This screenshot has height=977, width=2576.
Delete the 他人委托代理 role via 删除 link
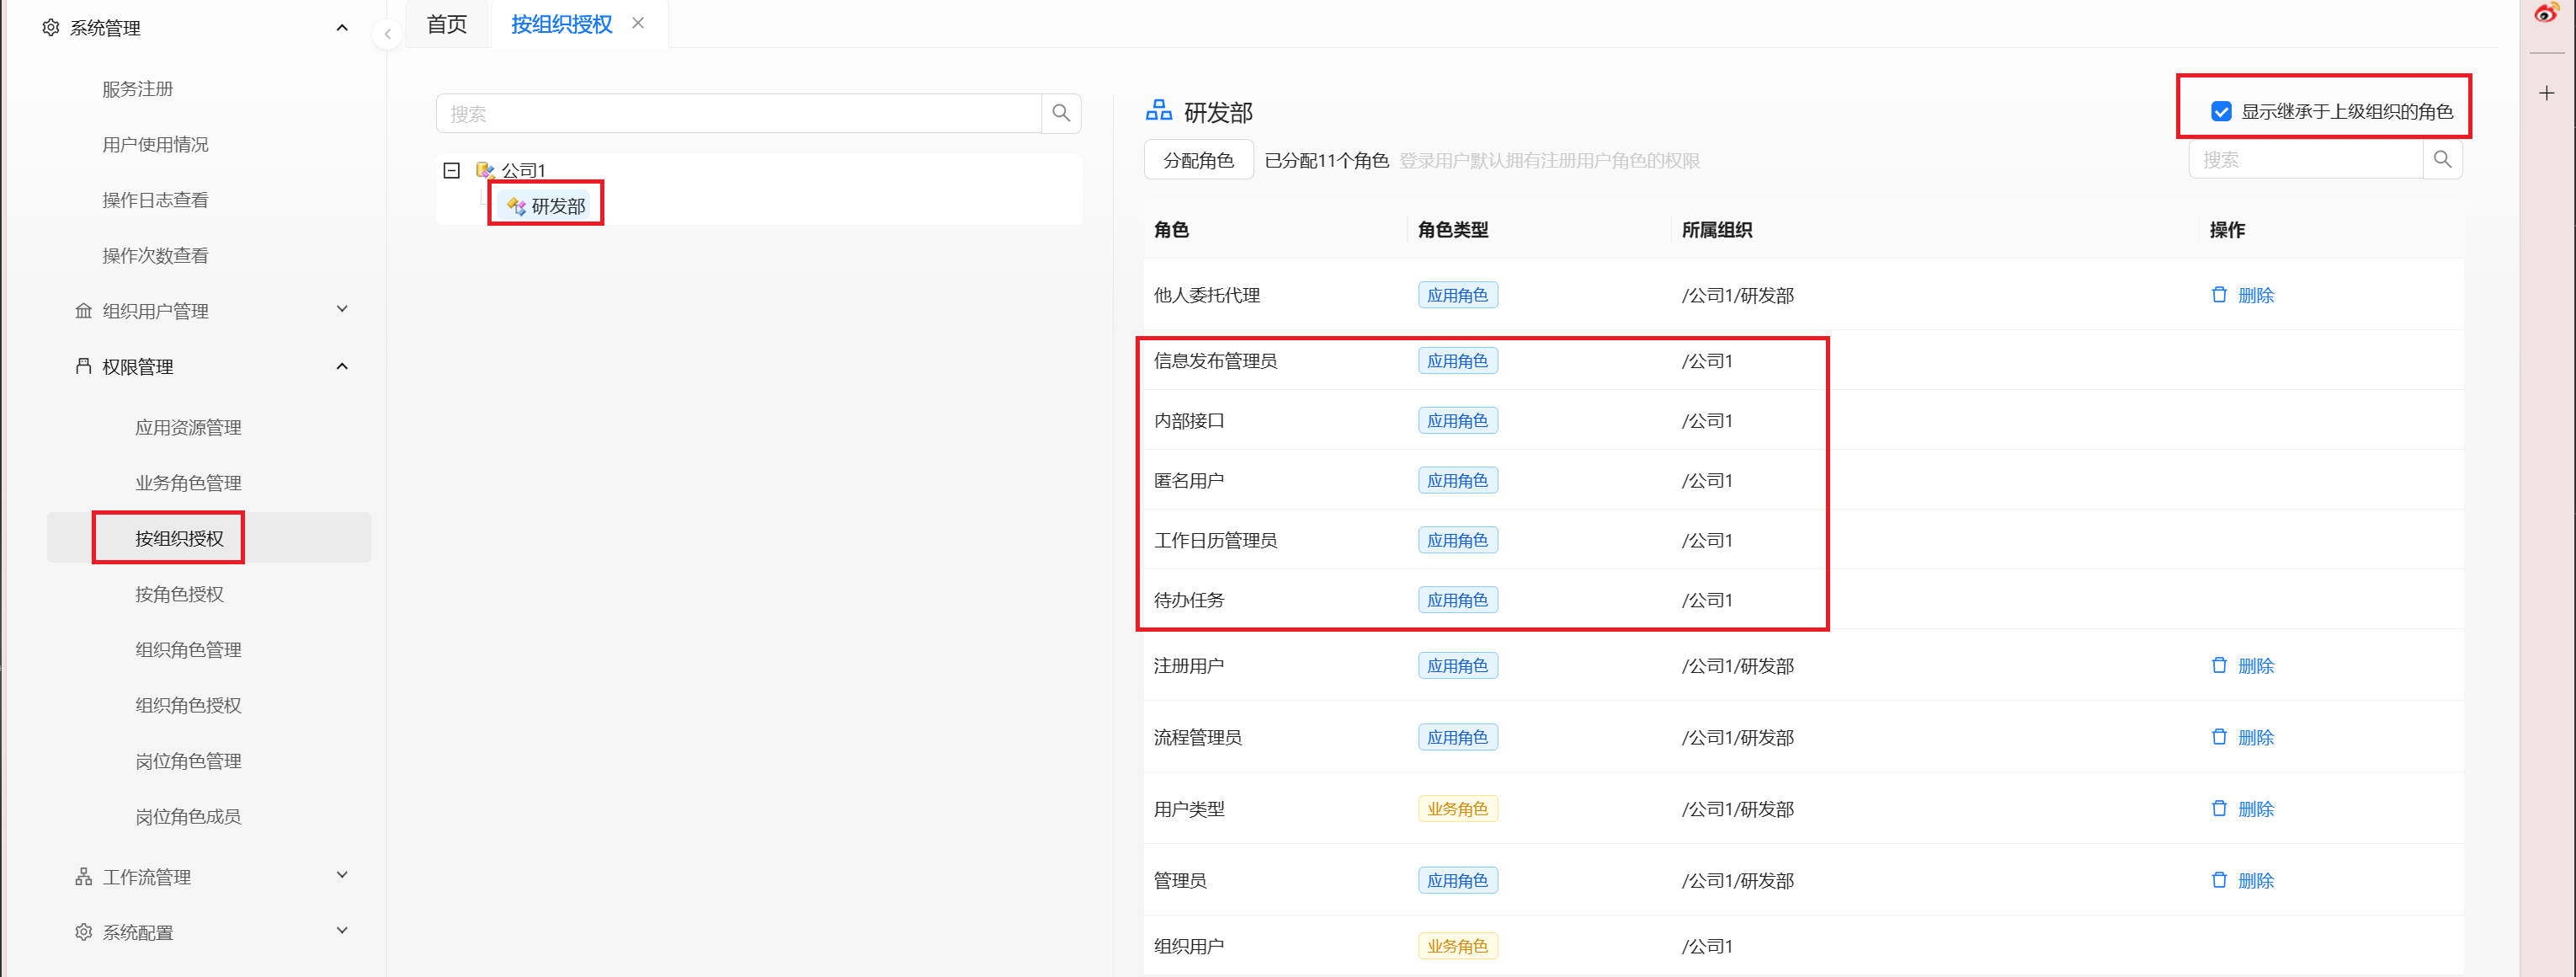2256,295
